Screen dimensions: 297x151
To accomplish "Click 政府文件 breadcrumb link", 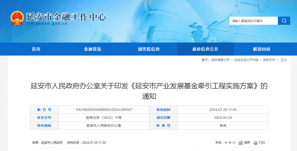I will coord(269,60).
